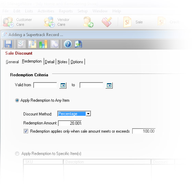Click the Save floppy disk icon
Screen dimensions: 195x189
(8, 44)
